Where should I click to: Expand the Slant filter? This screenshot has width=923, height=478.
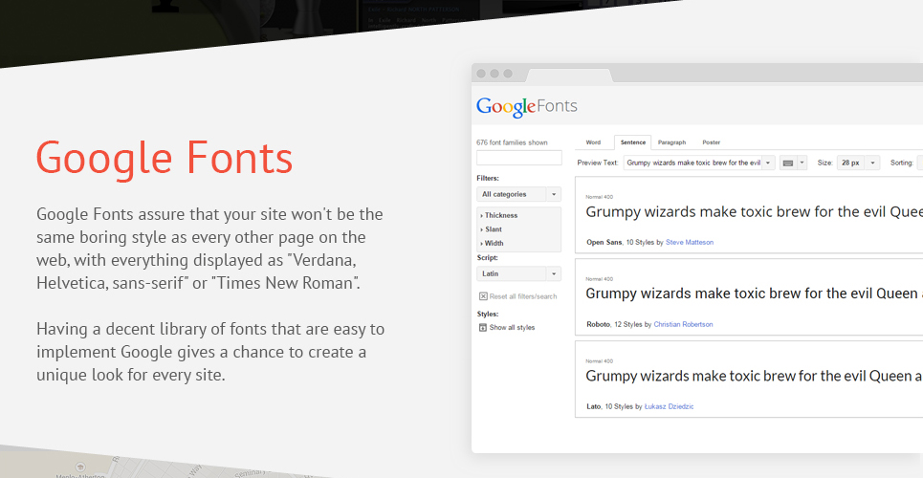(x=492, y=229)
